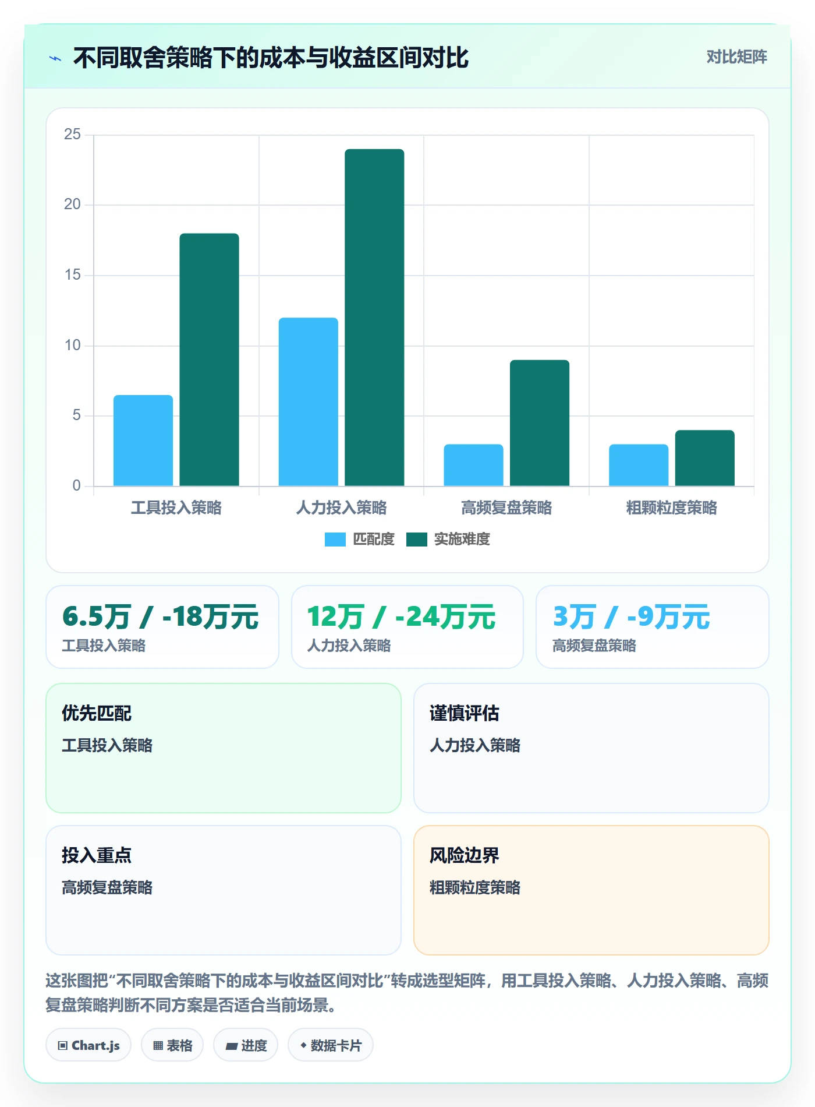Click the 高频复盘策略 x-axis label

(506, 508)
